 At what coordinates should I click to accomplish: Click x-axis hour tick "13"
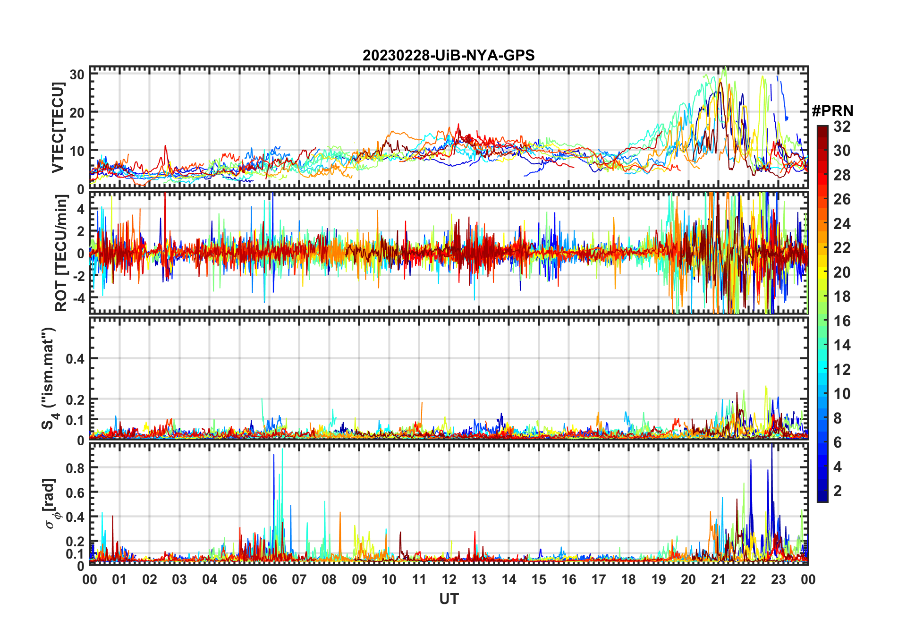click(x=479, y=580)
